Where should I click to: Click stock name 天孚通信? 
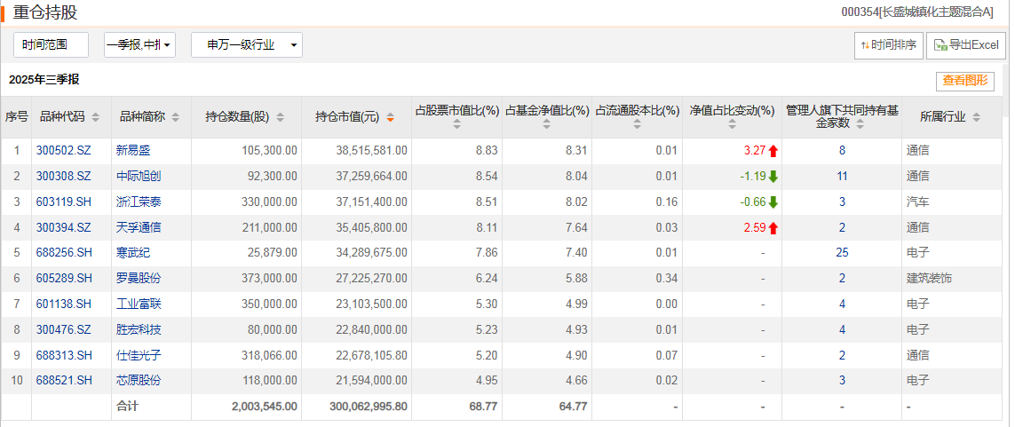pos(139,227)
